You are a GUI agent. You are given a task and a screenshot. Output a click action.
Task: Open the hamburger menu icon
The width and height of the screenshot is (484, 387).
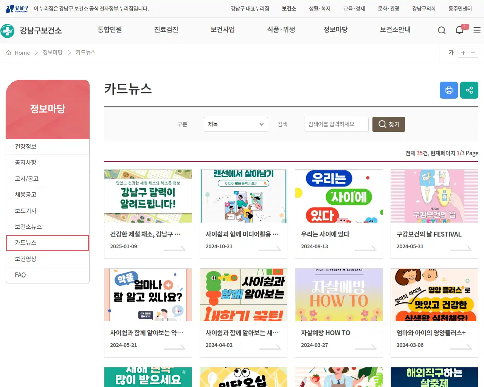click(x=477, y=30)
